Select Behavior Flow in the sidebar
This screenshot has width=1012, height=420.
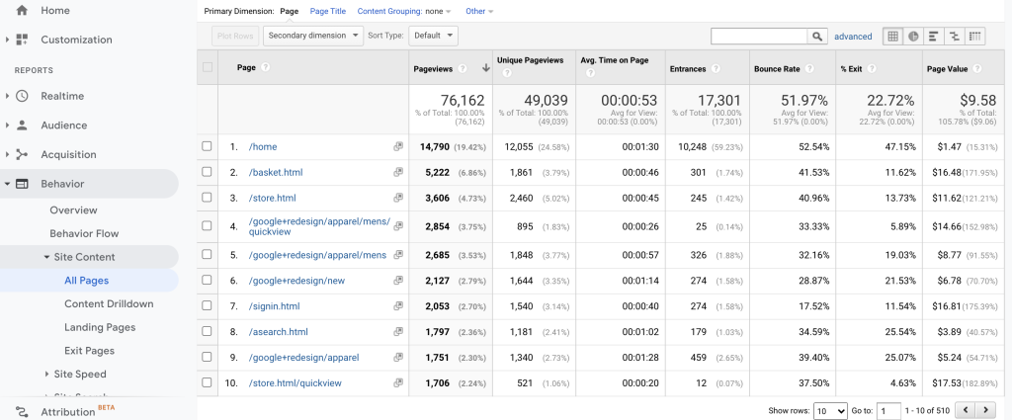[84, 233]
